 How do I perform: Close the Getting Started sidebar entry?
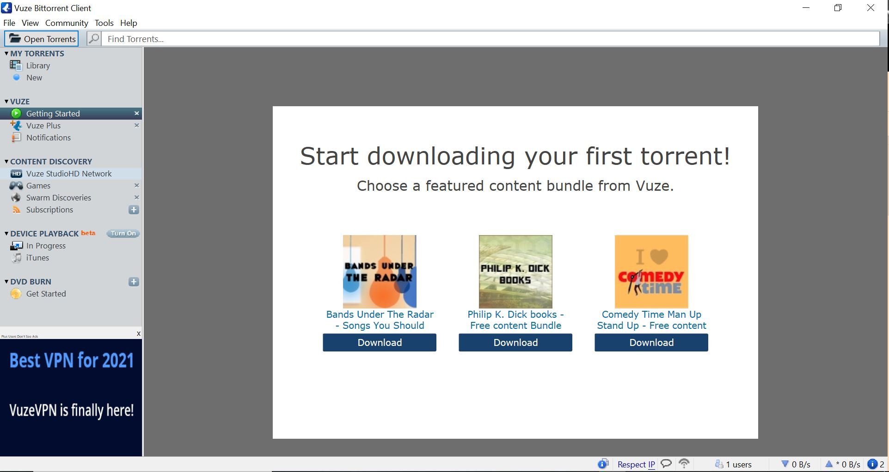137,113
